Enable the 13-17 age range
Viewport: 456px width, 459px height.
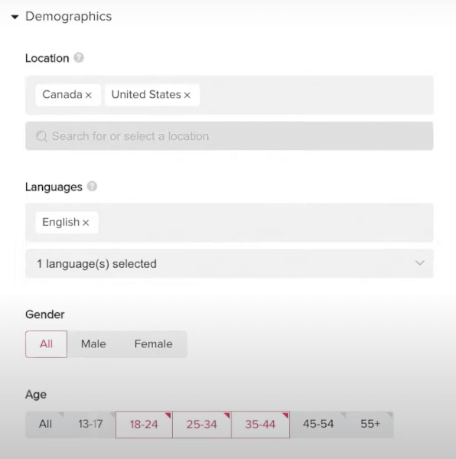[90, 424]
